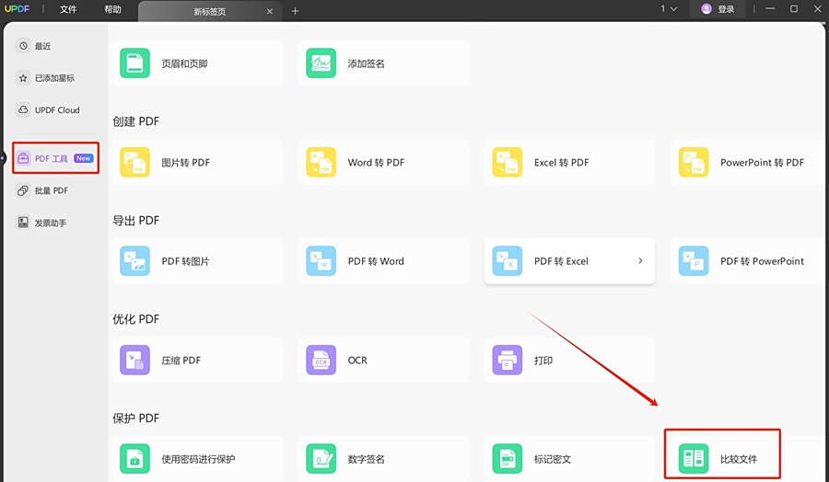Click the Batch PDF (批量 PDF) sidebar icon
The image size is (829, 482).
[23, 190]
